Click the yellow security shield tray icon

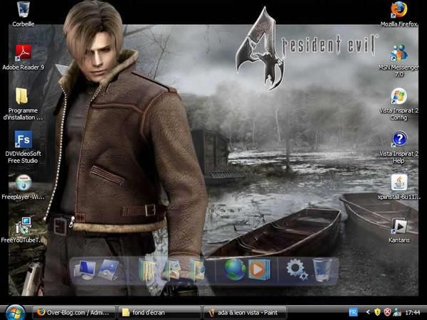pos(377,312)
